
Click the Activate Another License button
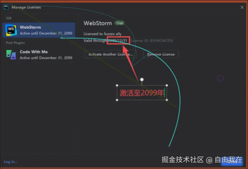111,54
